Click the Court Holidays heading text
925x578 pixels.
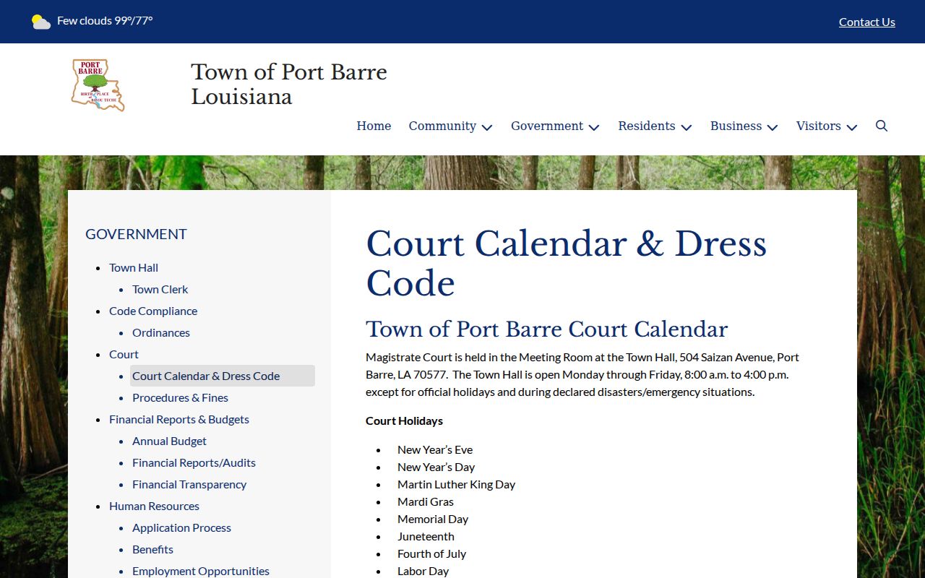pos(404,420)
